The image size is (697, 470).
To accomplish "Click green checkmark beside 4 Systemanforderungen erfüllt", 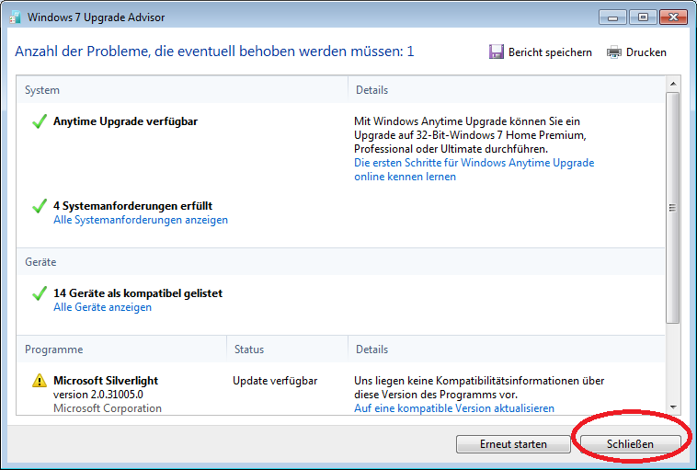I will (x=40, y=206).
